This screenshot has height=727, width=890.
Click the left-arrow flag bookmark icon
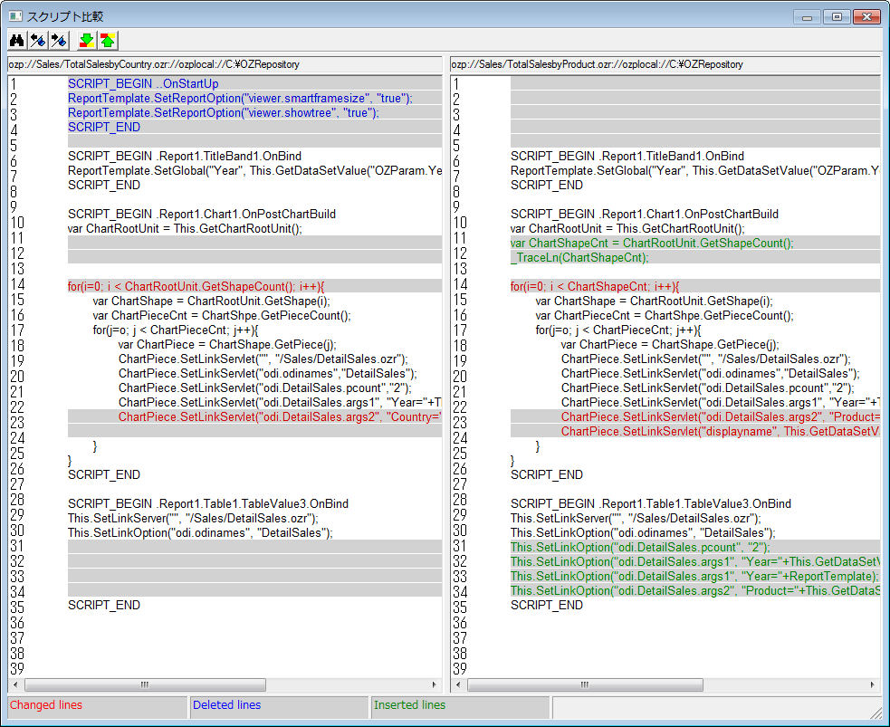38,40
